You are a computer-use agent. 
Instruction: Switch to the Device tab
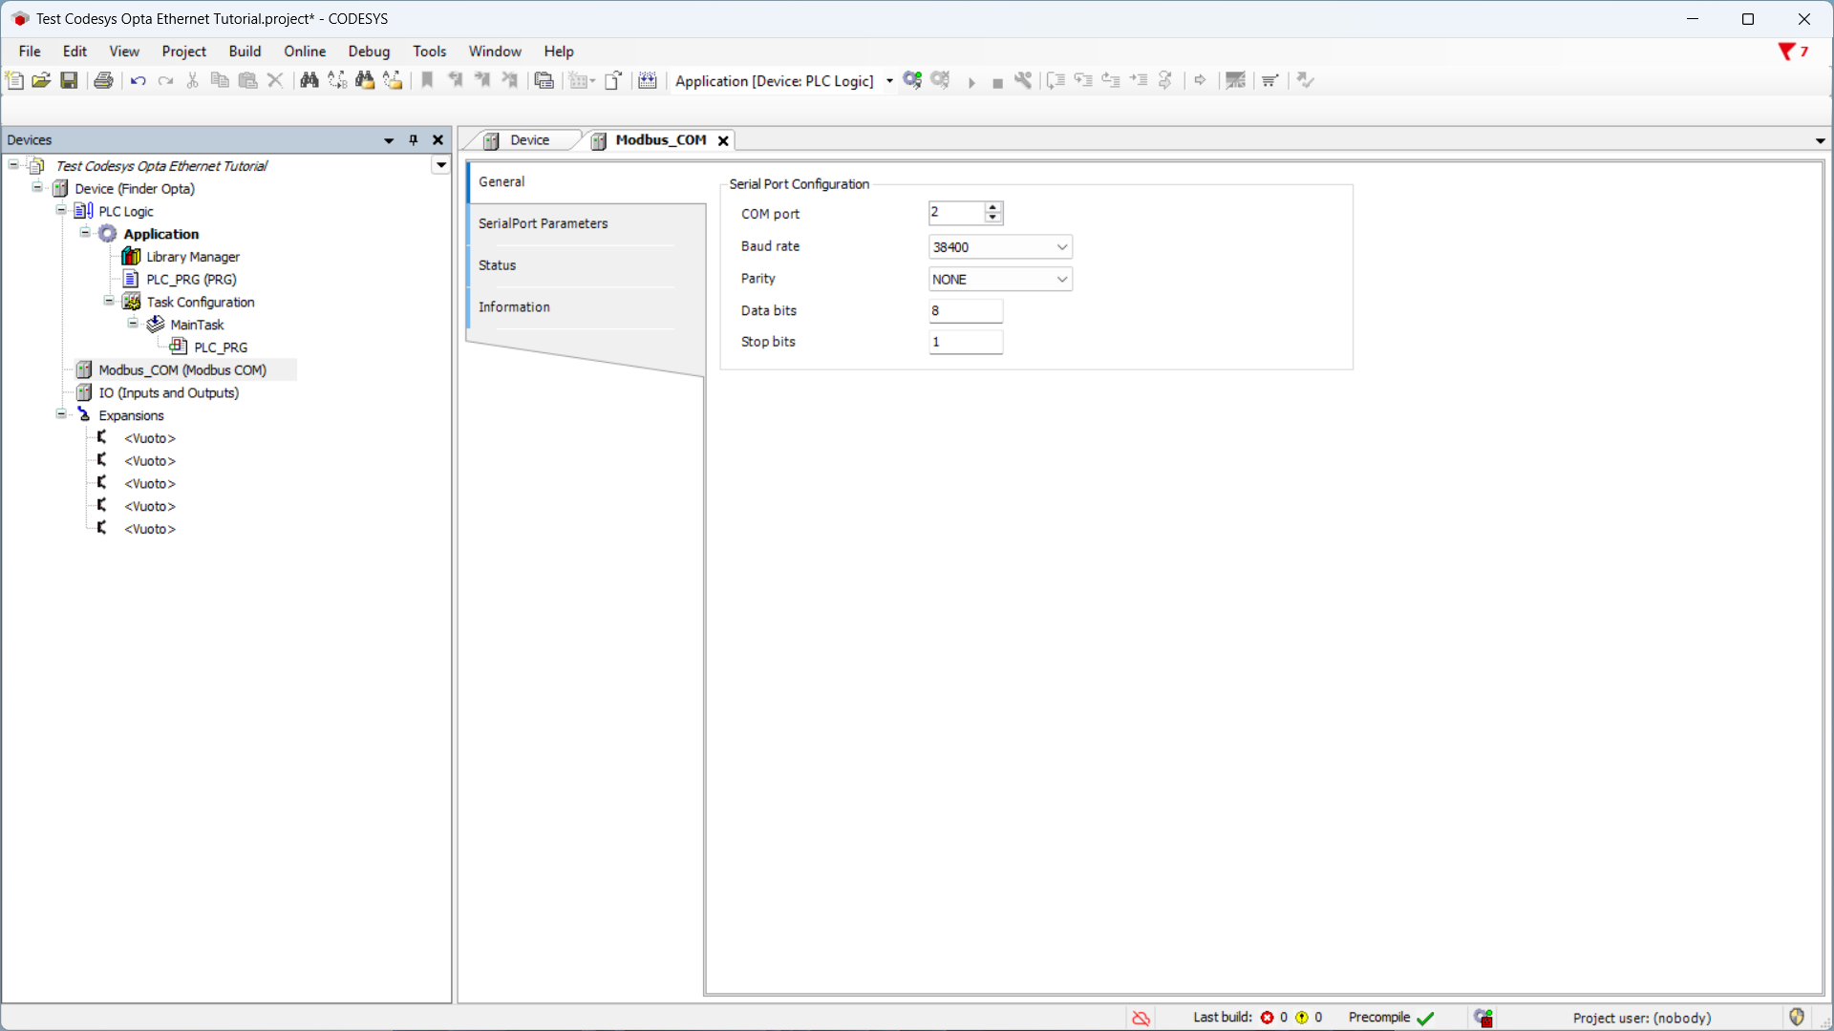(528, 140)
